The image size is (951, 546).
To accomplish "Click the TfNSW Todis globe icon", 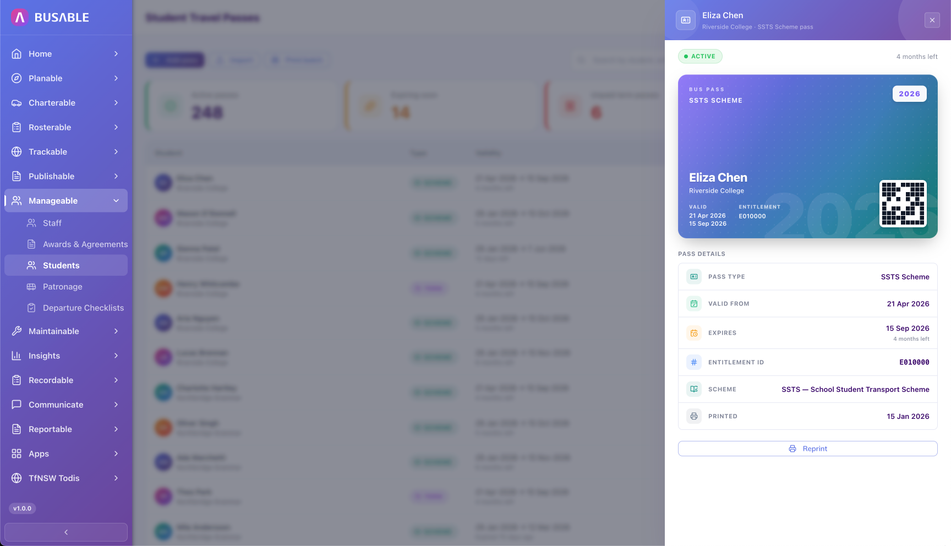I will 17,478.
